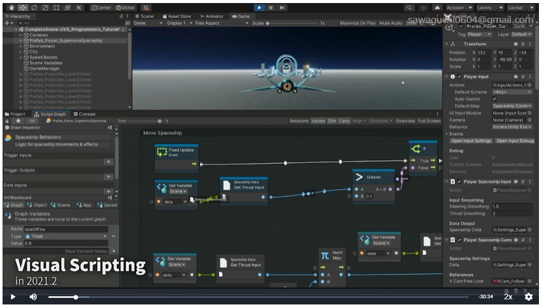Image resolution: width=541 pixels, height=307 pixels.
Task: Select the Rect transform tool
Action: [x=56, y=8]
